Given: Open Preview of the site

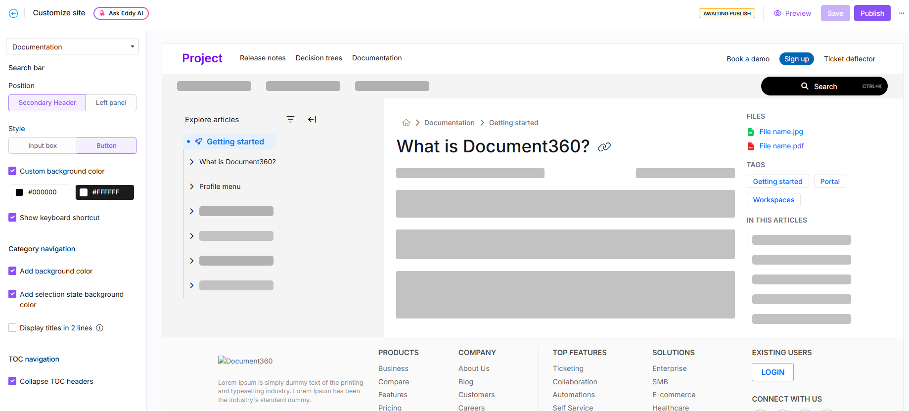Looking at the screenshot, I should 792,13.
